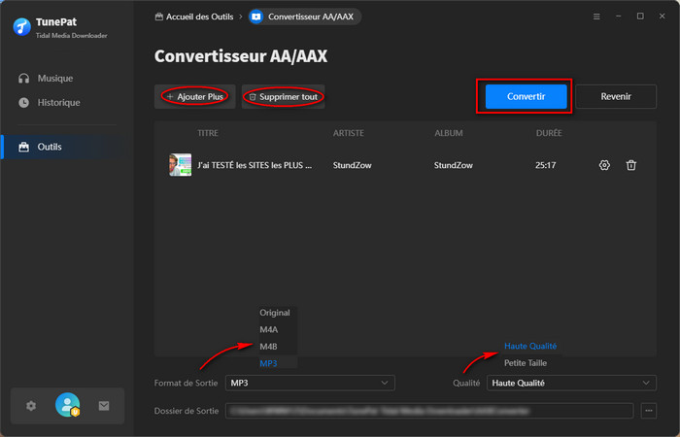The width and height of the screenshot is (680, 437).
Task: Open app settings gear in sidebar
Action: pos(31,406)
